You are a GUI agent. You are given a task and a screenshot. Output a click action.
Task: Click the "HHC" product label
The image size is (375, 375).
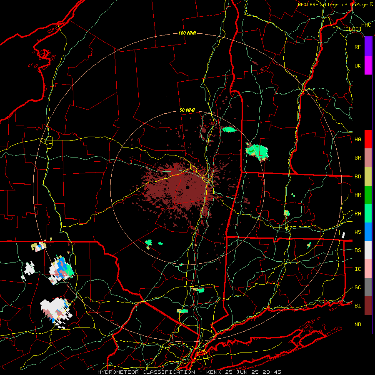[x=366, y=25]
